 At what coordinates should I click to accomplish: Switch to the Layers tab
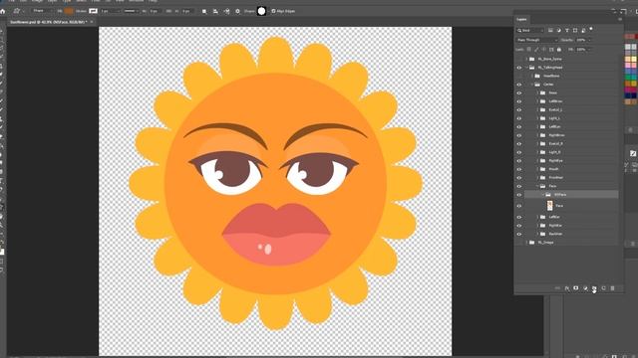(x=521, y=19)
